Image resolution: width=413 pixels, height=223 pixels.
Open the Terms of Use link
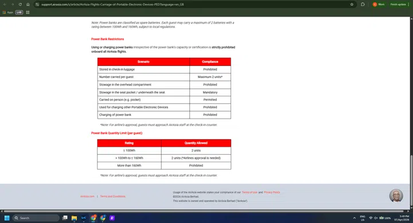pyautogui.click(x=250, y=192)
